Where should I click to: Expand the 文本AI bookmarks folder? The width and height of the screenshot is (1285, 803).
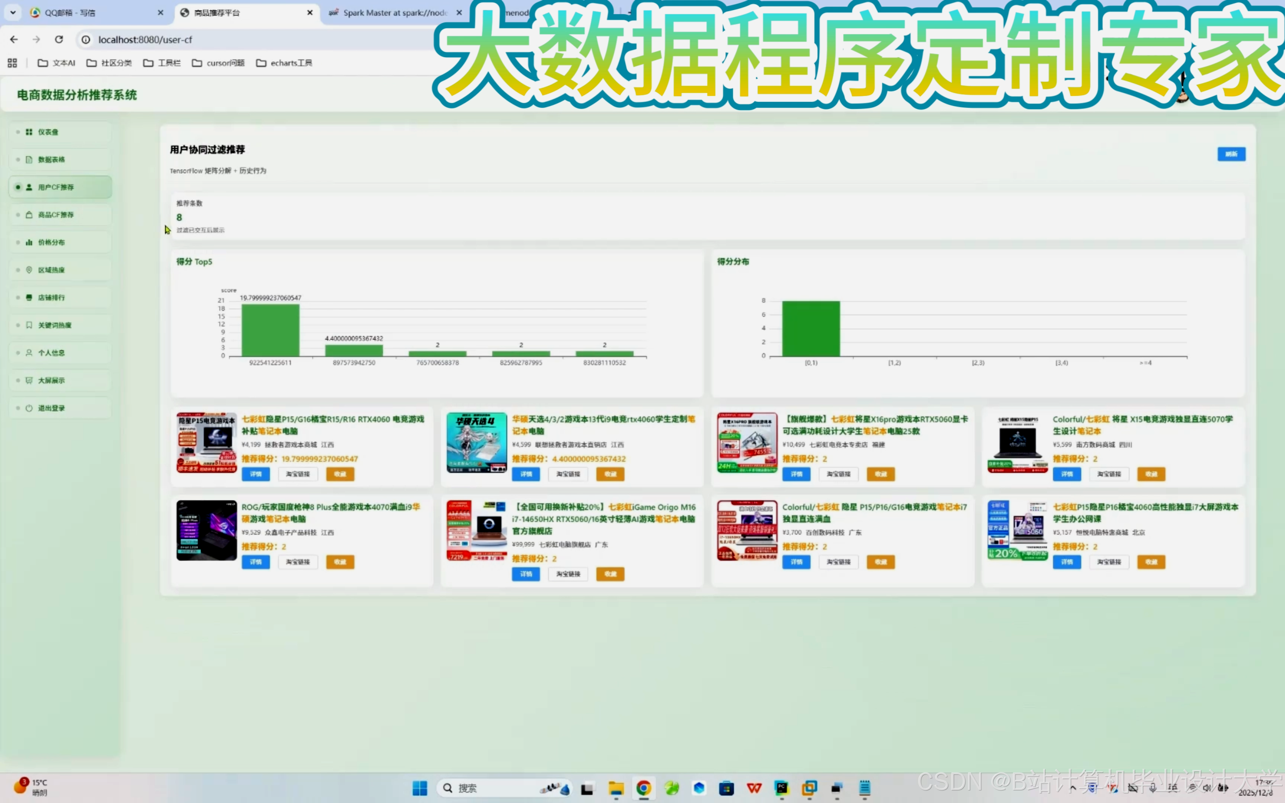(x=56, y=63)
